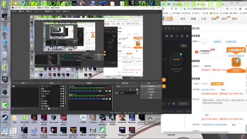
Task: Open desktop audio channel settings gear
Action: (x=110, y=91)
